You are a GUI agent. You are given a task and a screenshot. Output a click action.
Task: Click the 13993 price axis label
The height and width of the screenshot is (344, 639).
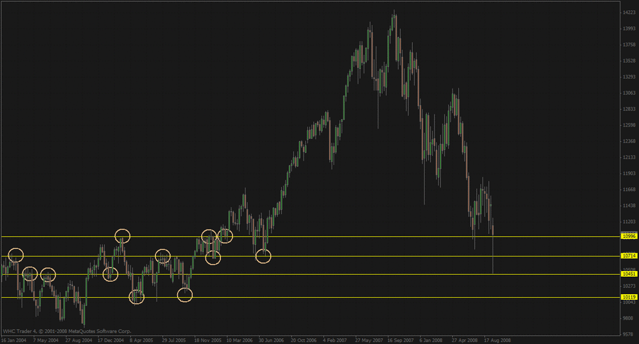[629, 29]
